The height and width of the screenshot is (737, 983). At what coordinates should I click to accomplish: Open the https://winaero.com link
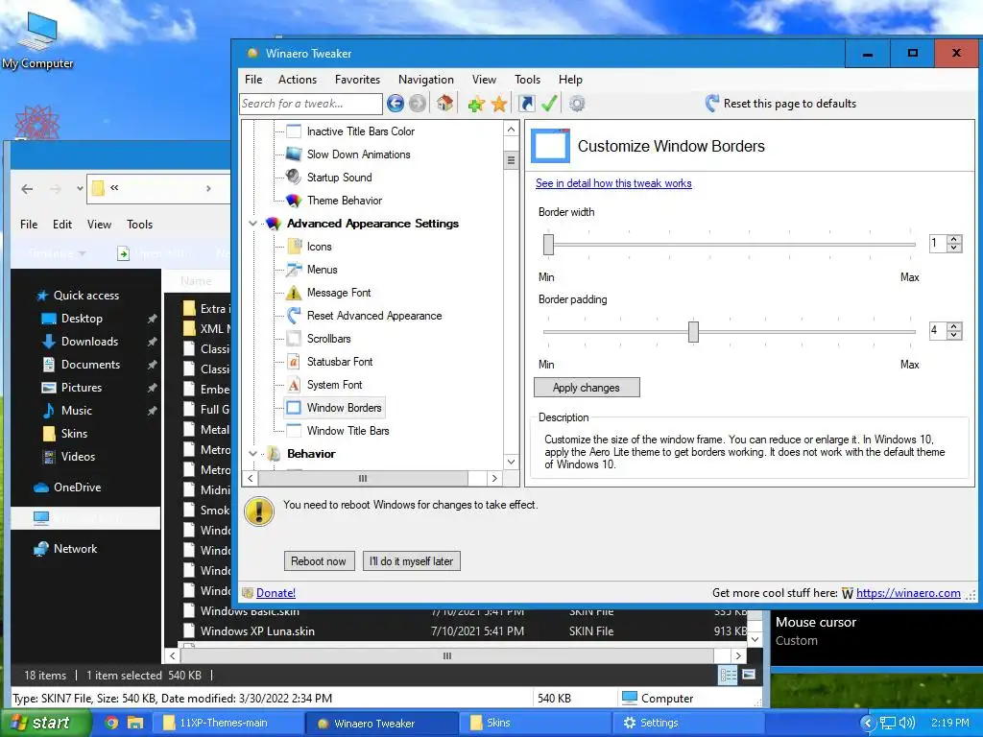coord(908,593)
